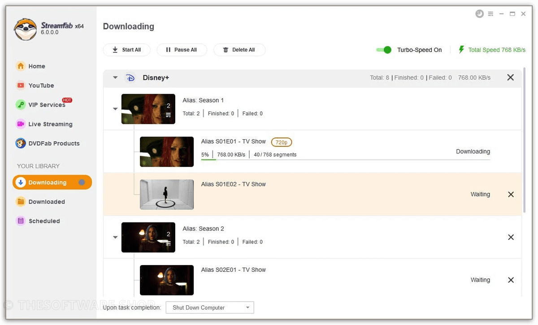Viewport: 538px width, 325px height.
Task: Click the Alias S02E01 episode thumbnail
Action: click(x=167, y=280)
